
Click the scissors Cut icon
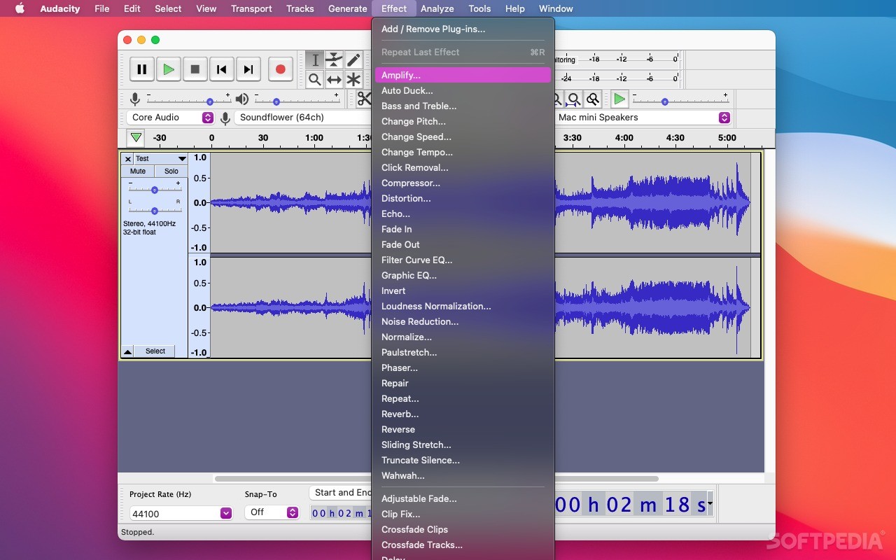[364, 99]
